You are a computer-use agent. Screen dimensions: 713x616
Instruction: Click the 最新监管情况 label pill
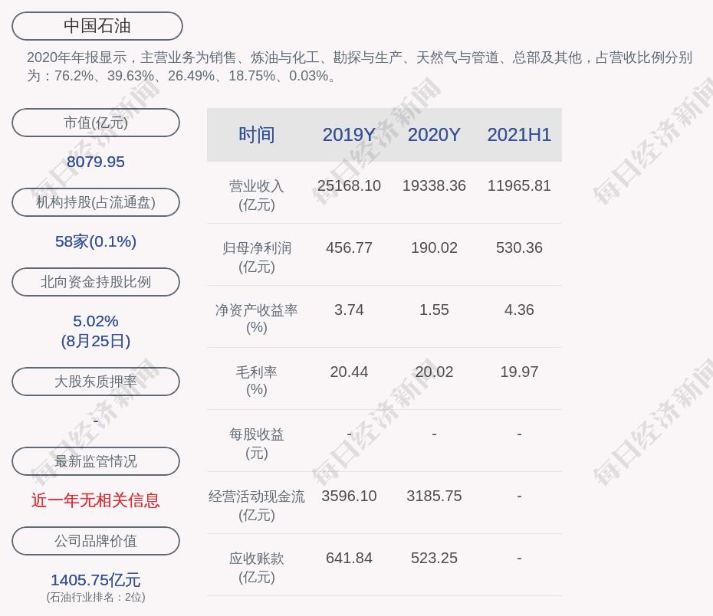click(x=96, y=461)
